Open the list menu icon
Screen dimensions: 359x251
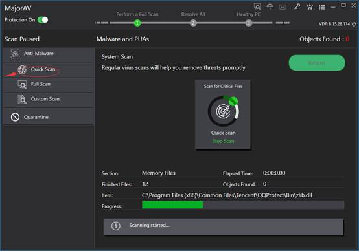pos(322,7)
